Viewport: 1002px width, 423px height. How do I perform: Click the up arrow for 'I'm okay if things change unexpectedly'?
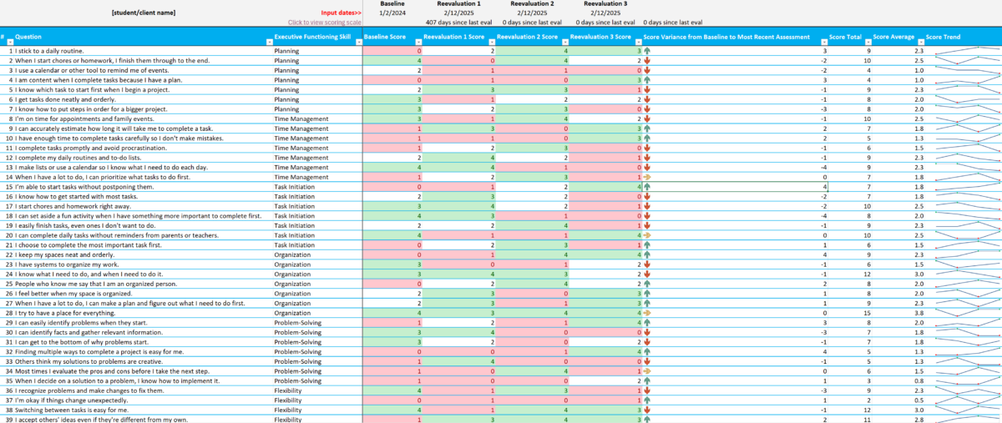click(x=646, y=400)
